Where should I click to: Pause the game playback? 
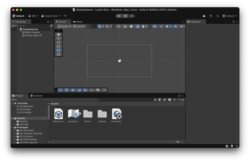point(125,16)
